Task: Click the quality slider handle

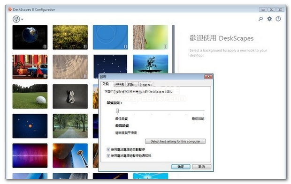Action: coord(117,110)
